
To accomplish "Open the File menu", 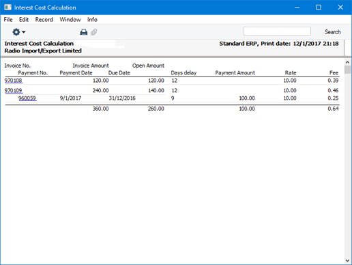I will tap(8, 20).
